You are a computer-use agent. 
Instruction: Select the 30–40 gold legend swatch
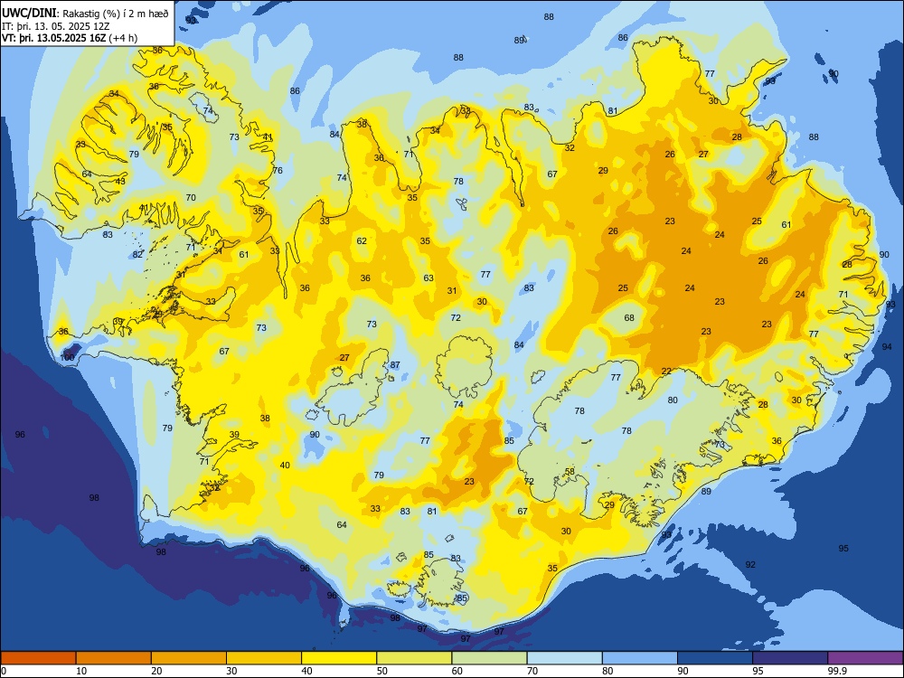[x=264, y=658]
